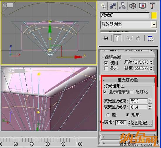Click frame 60 on the time ruler

click(x=16, y=144)
